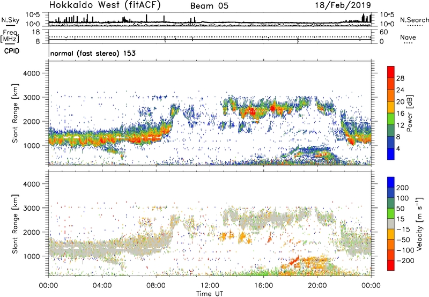This screenshot has width=429, height=297.
Task: Click 'normal (fast stereo) 153' text
Action: (x=93, y=53)
